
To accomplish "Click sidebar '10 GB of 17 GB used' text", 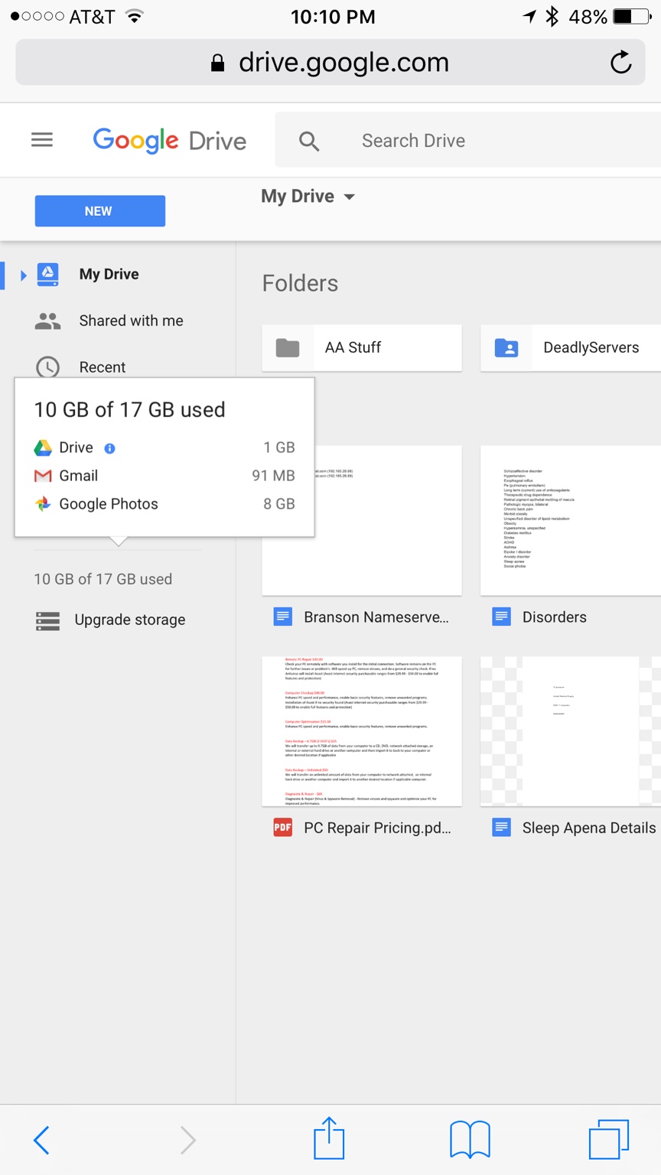I will pos(103,579).
